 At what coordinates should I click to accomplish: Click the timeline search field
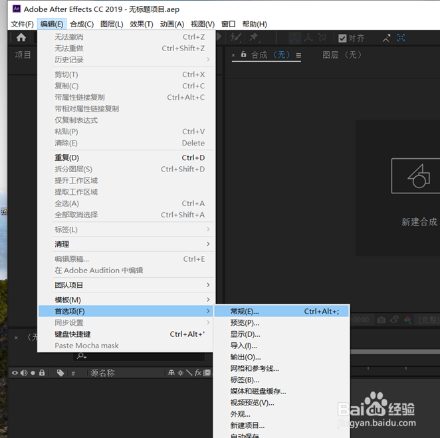click(139, 356)
